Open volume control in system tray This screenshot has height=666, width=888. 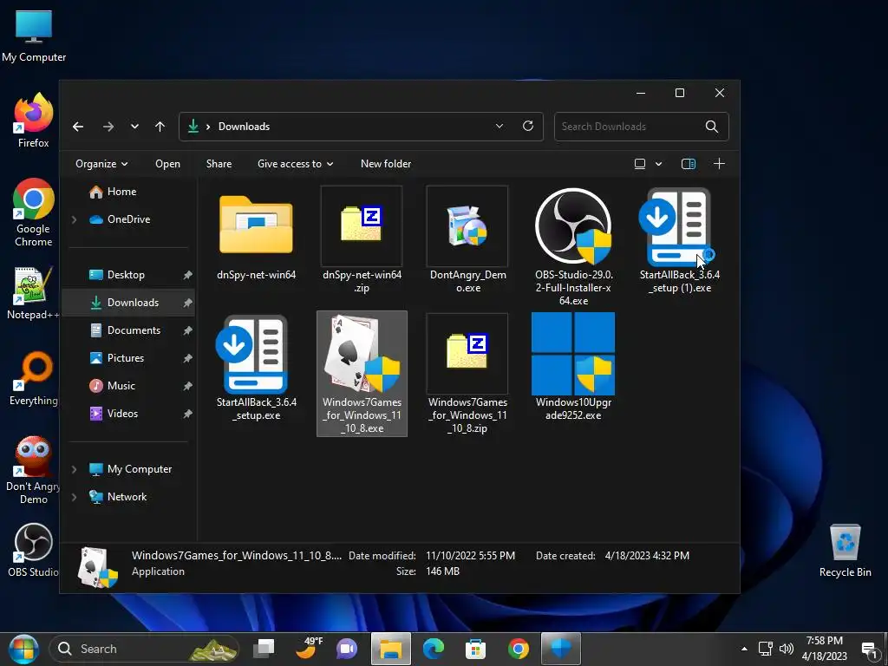pyautogui.click(x=786, y=649)
